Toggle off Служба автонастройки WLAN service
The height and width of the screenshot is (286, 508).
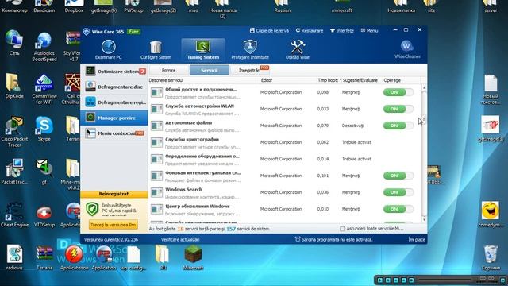398,109
